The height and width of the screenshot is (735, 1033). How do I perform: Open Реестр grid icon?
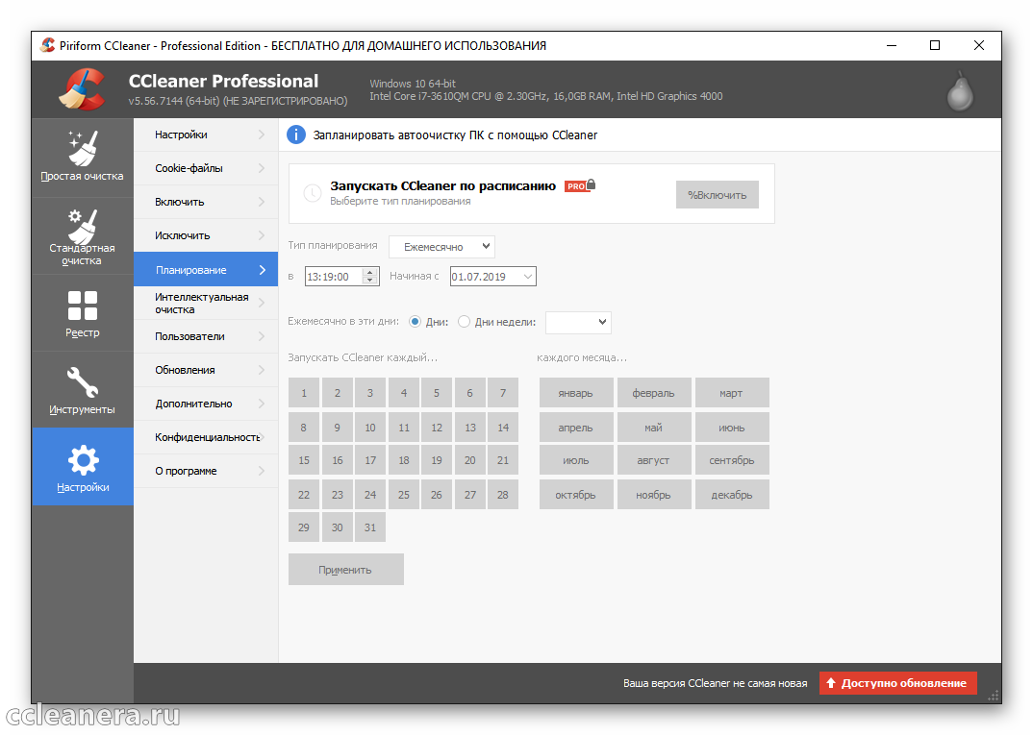pos(83,306)
